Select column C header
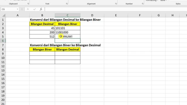This screenshot has width=187, height=105. [x=67, y=15]
